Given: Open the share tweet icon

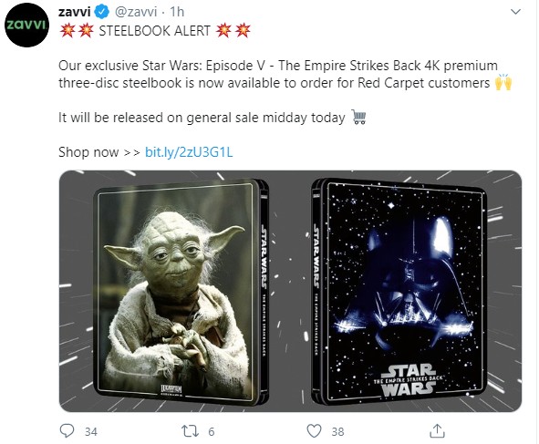Looking at the screenshot, I should click(x=437, y=431).
